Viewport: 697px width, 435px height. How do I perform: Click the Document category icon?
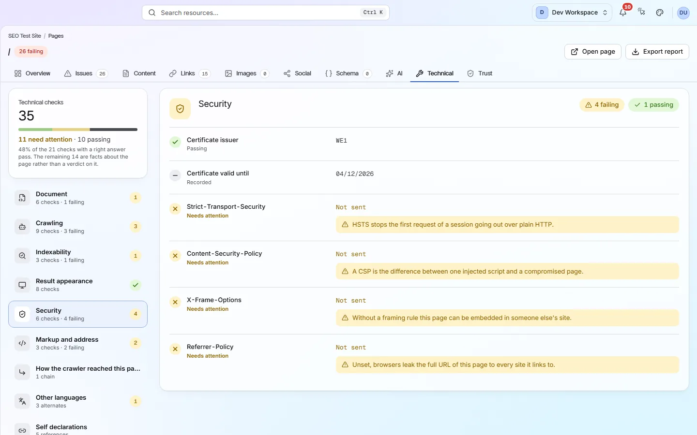click(x=22, y=198)
